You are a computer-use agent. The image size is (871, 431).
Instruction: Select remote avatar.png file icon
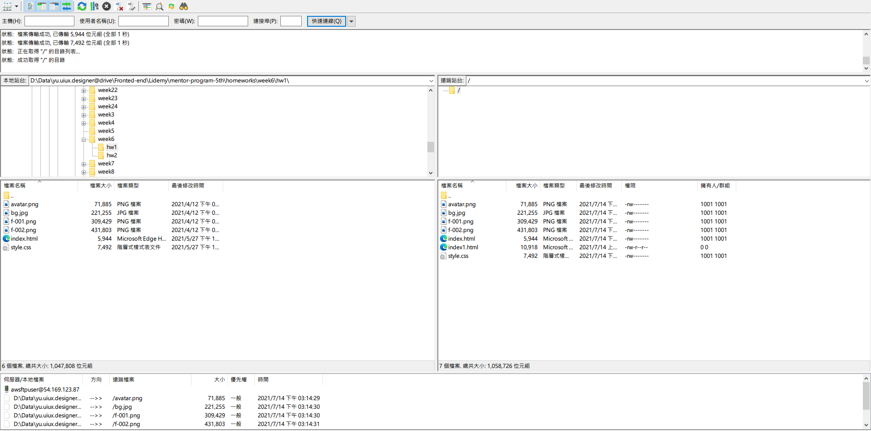tap(444, 204)
